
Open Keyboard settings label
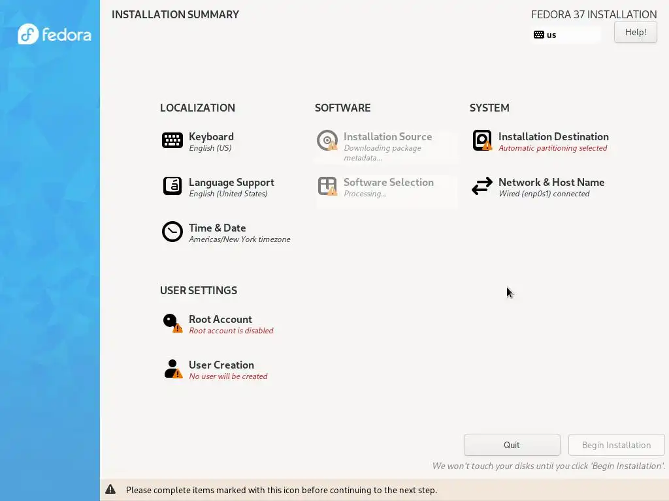click(211, 137)
